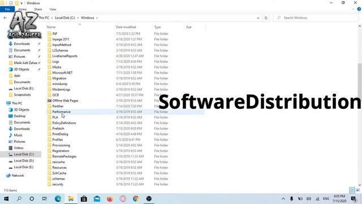Select the SchCache folder

(59, 173)
